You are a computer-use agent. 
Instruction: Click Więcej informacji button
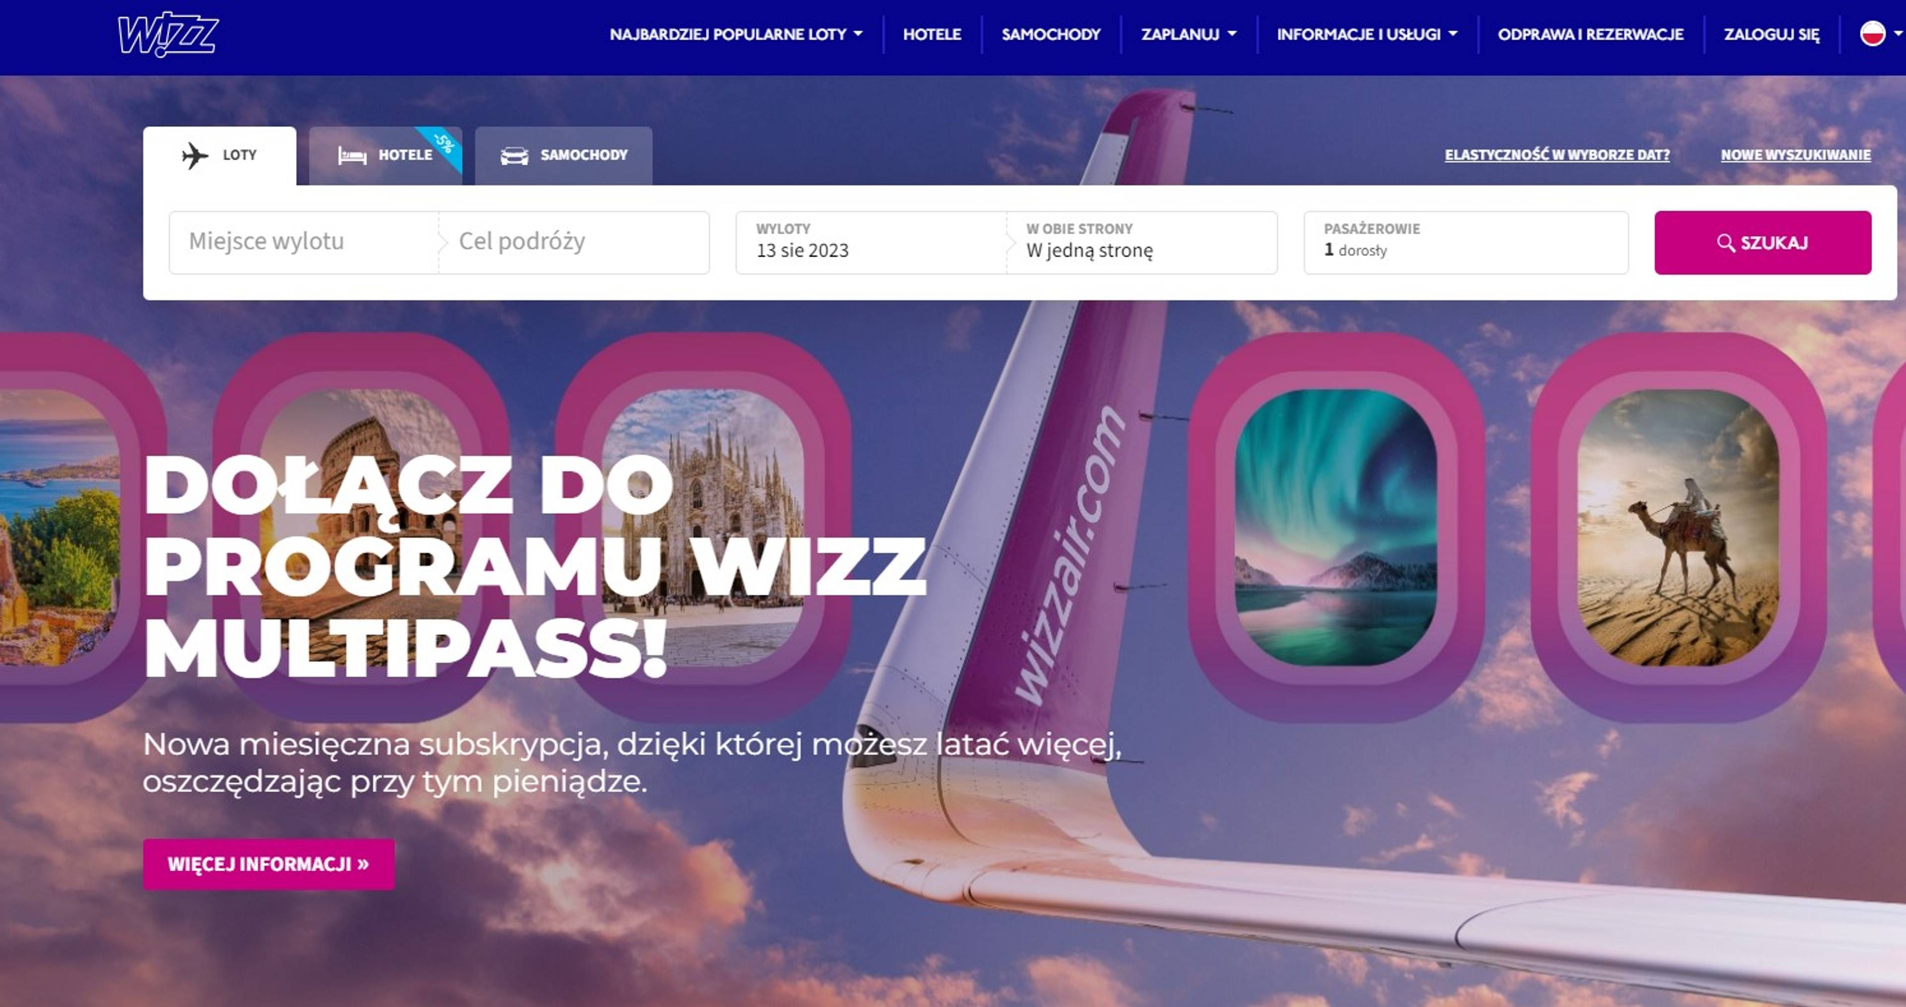coord(269,864)
